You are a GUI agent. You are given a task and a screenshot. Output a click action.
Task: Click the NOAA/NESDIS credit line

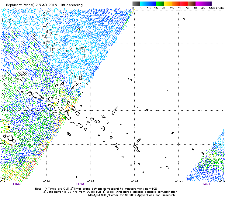coord(131,195)
